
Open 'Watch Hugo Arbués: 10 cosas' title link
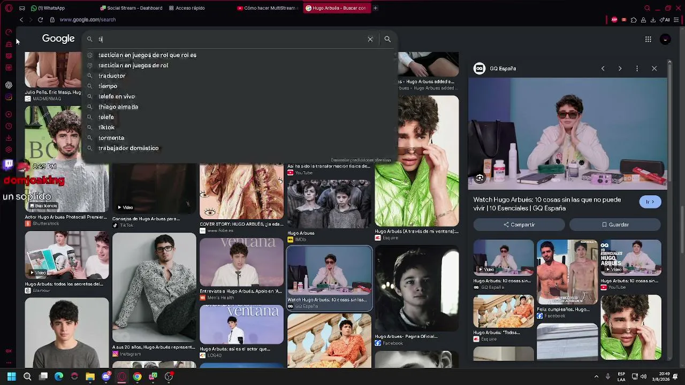(x=547, y=204)
